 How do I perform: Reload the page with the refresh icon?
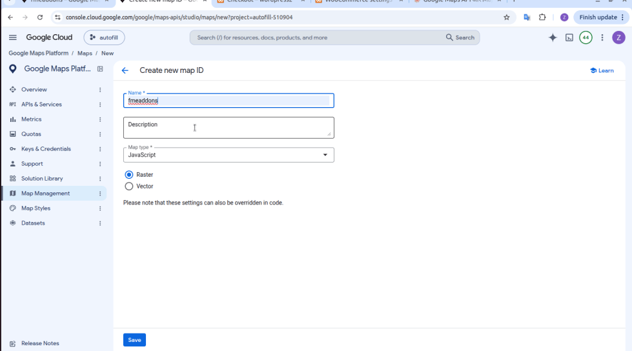pos(40,17)
